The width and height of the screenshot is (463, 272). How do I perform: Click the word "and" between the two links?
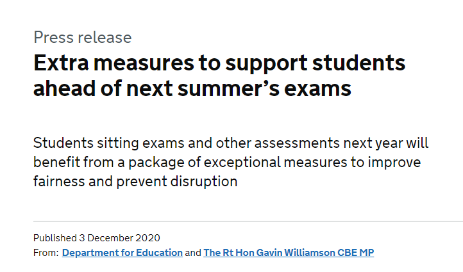point(193,253)
